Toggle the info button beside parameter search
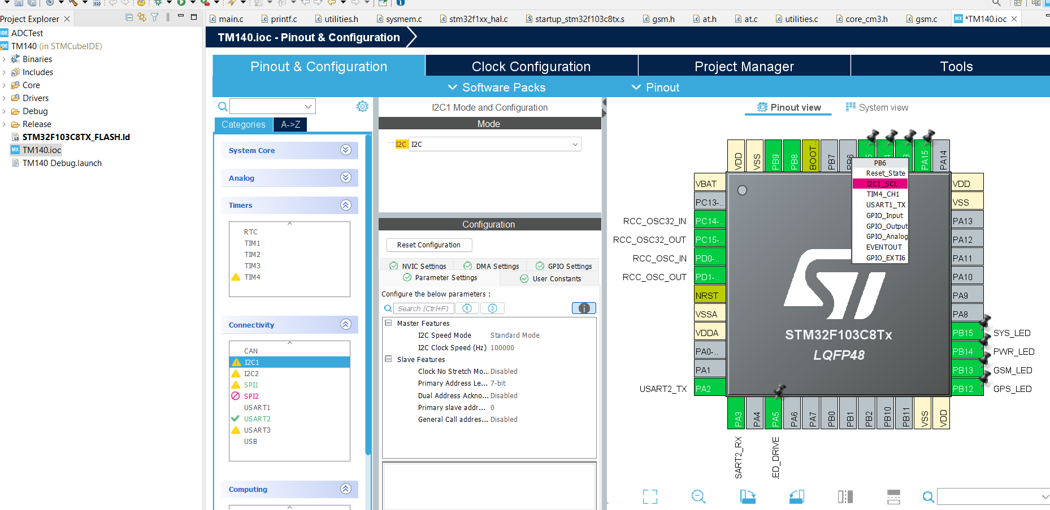 583,308
